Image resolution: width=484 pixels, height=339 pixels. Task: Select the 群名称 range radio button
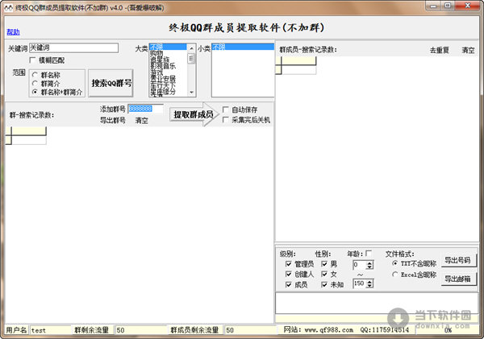[x=35, y=75]
